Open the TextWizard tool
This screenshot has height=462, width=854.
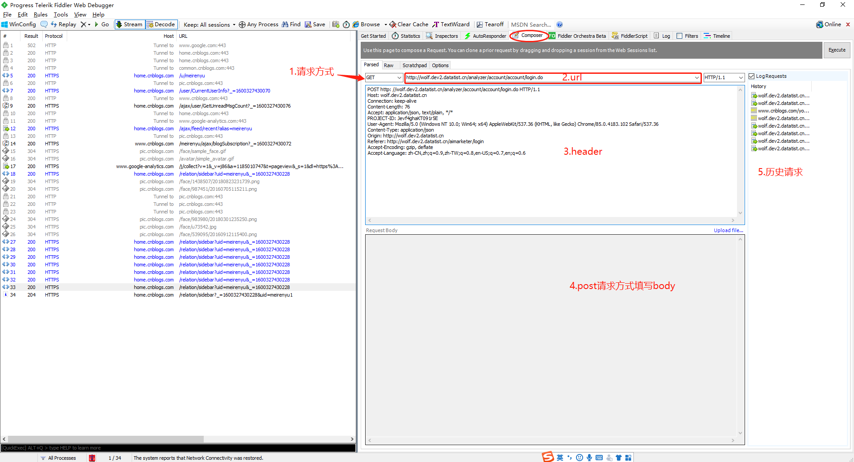pos(451,24)
